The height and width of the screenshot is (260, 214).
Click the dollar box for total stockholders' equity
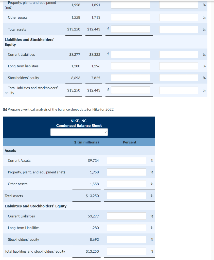[x=130, y=90]
